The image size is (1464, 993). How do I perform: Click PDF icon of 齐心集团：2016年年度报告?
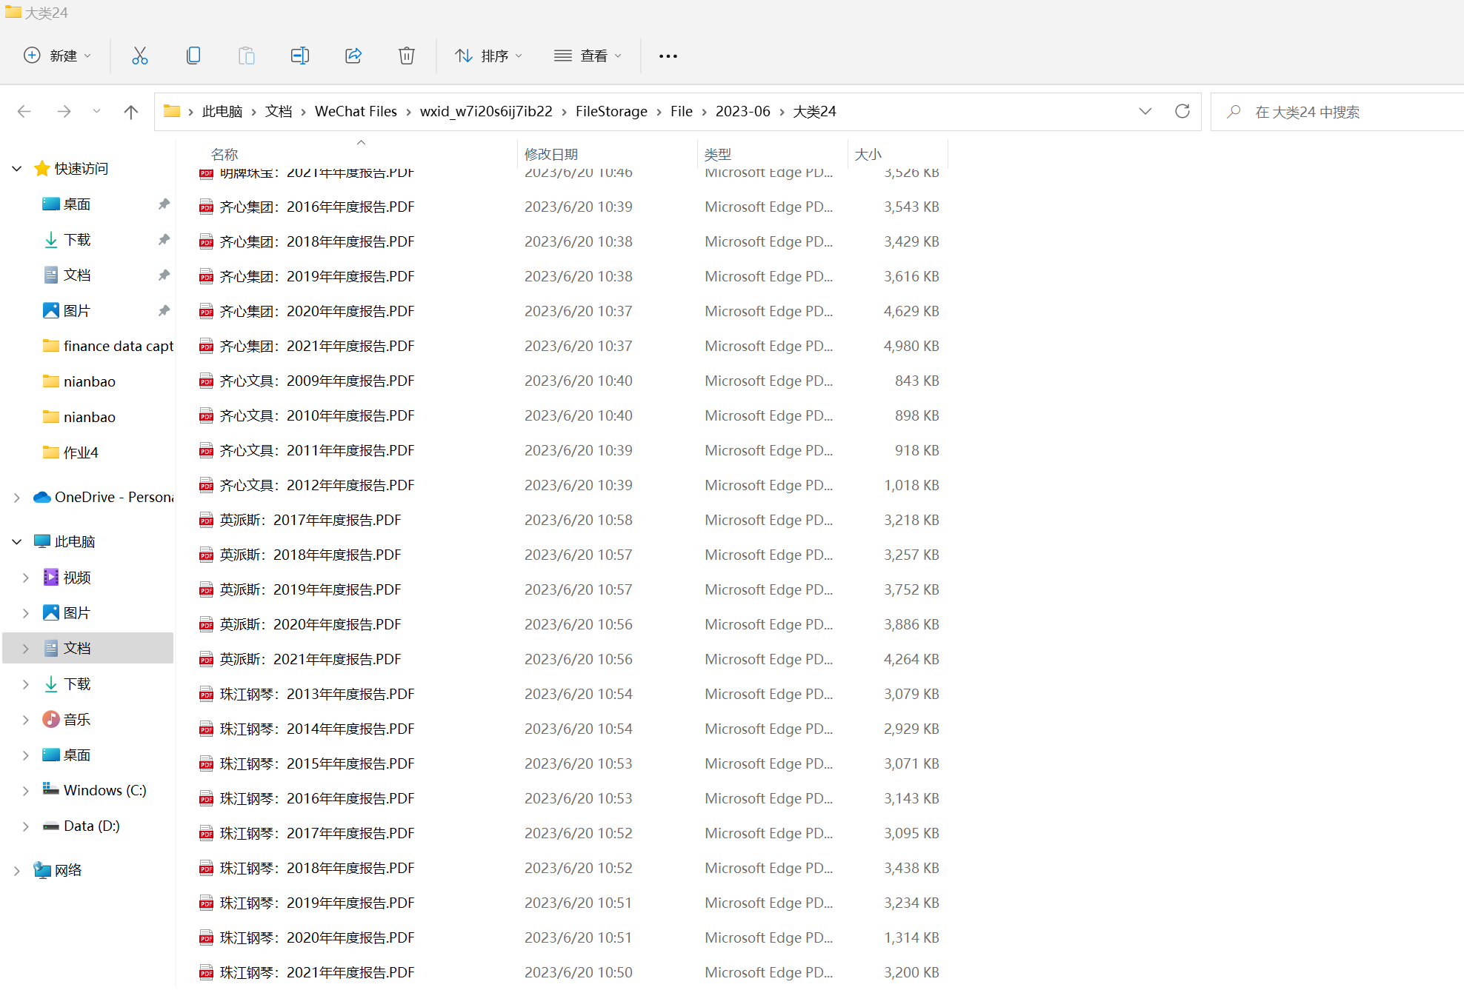pos(207,207)
